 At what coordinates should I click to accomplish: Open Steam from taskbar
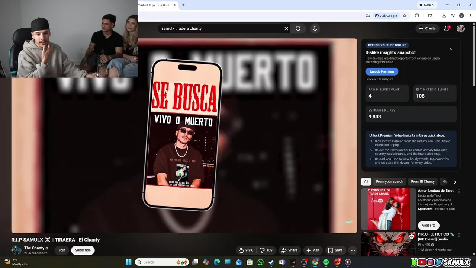pyautogui.click(x=271, y=262)
